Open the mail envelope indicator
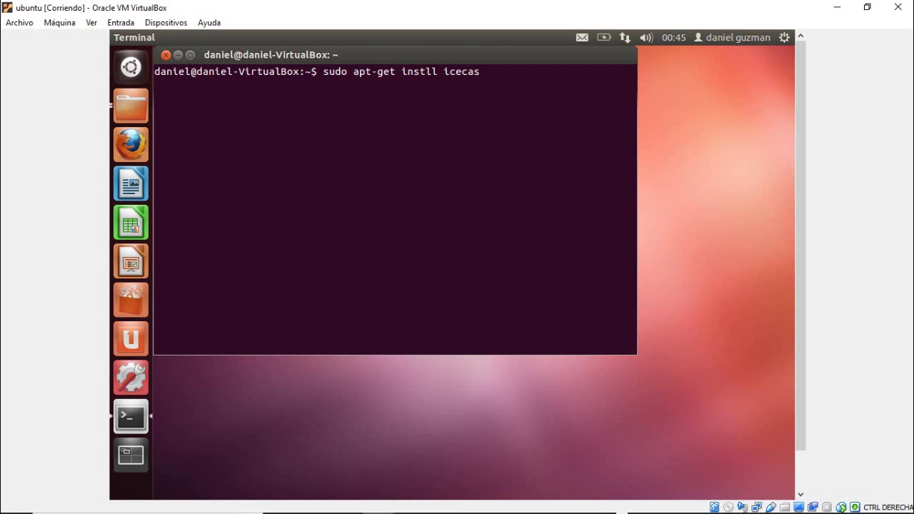The height and width of the screenshot is (514, 914). [x=582, y=38]
